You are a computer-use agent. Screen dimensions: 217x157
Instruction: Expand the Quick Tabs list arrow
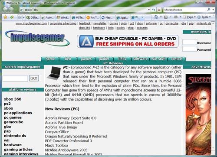(24, 18)
